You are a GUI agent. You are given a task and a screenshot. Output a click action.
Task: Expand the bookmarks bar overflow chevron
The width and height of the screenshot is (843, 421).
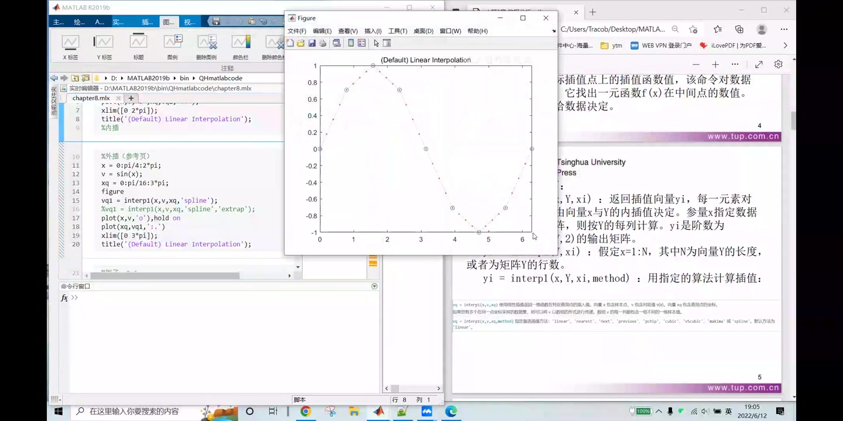785,45
